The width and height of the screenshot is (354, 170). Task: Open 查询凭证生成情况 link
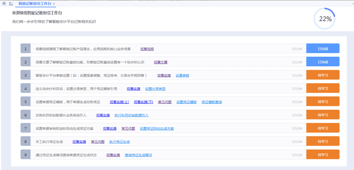click(x=138, y=155)
